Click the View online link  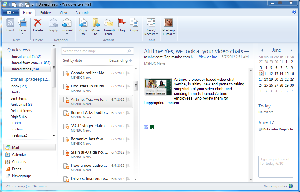208,57
